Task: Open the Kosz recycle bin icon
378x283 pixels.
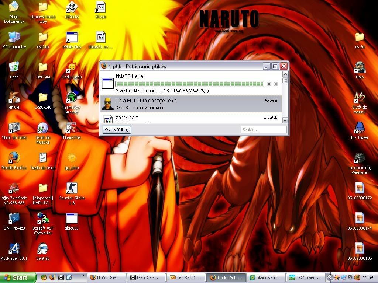Action: point(14,70)
